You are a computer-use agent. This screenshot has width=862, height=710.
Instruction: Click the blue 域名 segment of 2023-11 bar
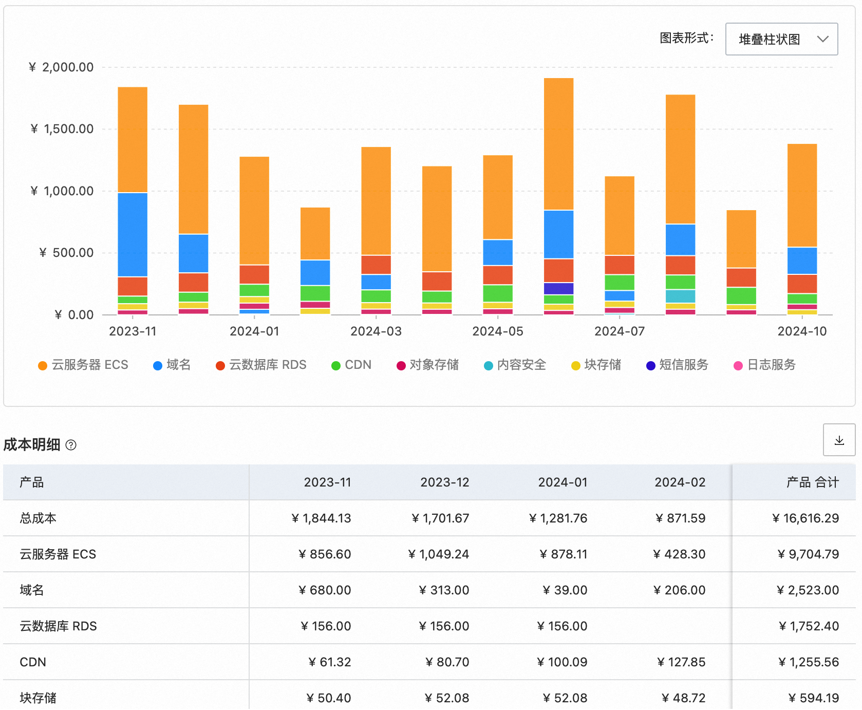click(133, 235)
